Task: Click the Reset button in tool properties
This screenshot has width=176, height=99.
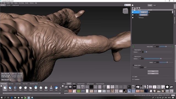Action: tap(153, 71)
